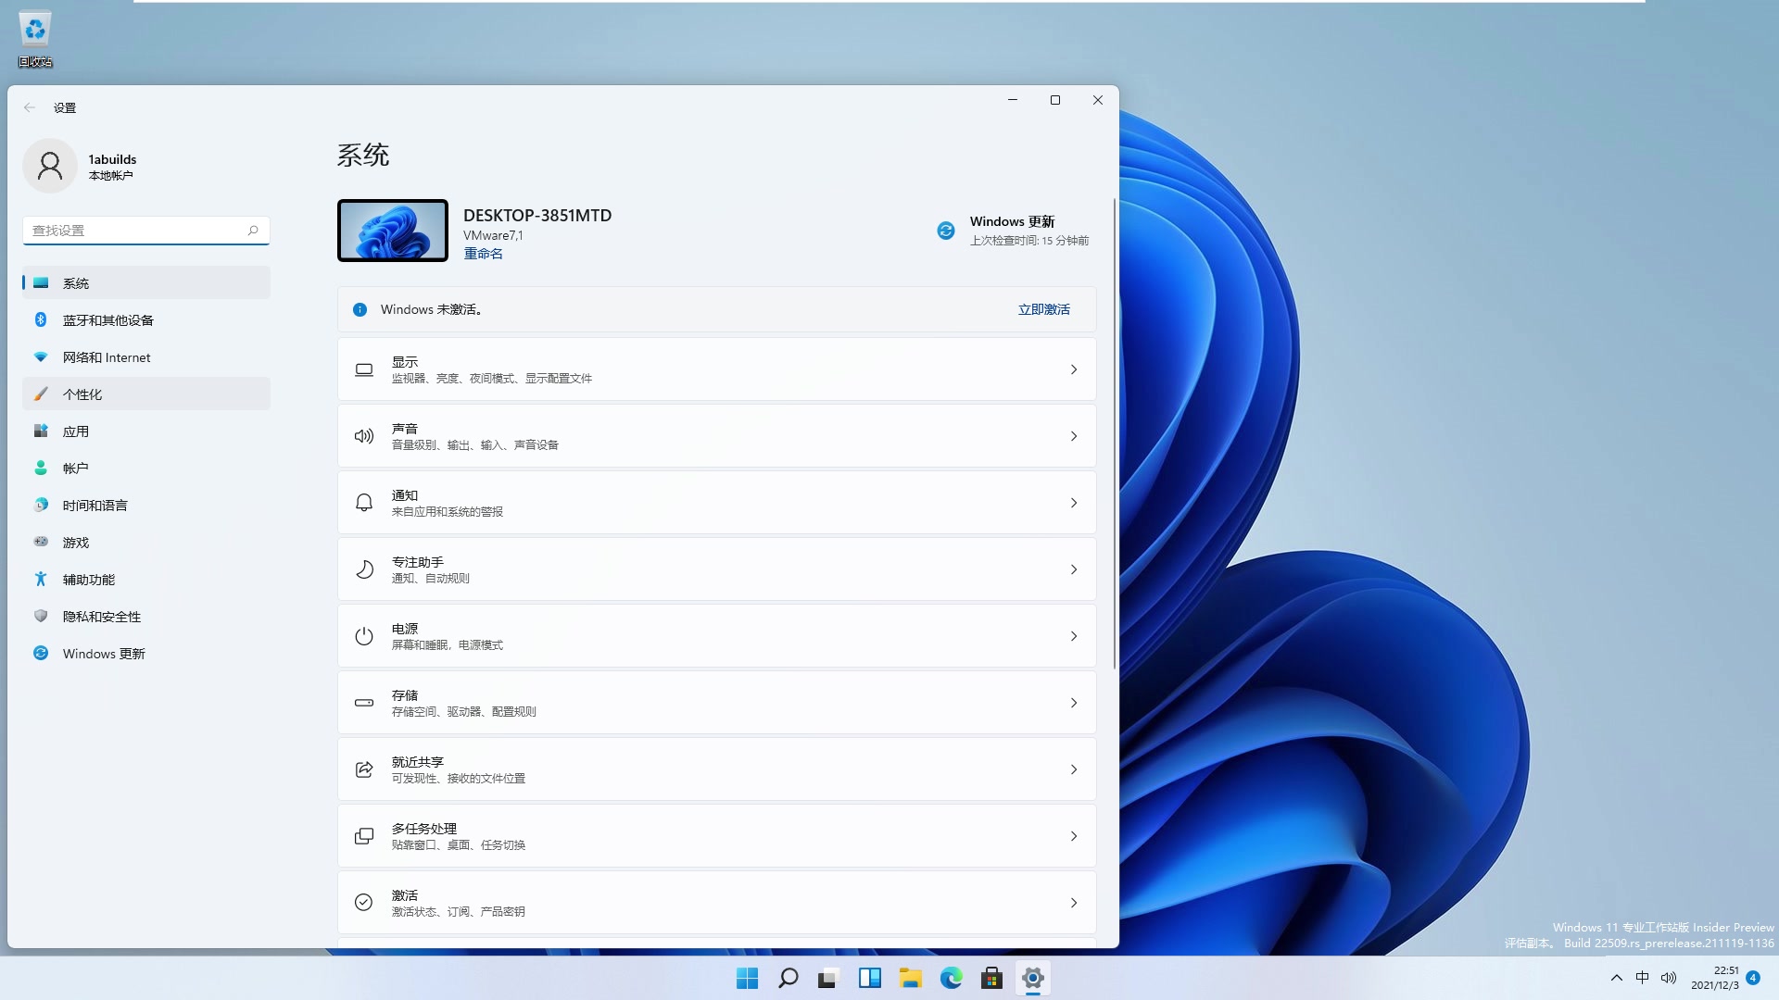Open taskbar Search
The height and width of the screenshot is (1000, 1779).
tap(788, 978)
